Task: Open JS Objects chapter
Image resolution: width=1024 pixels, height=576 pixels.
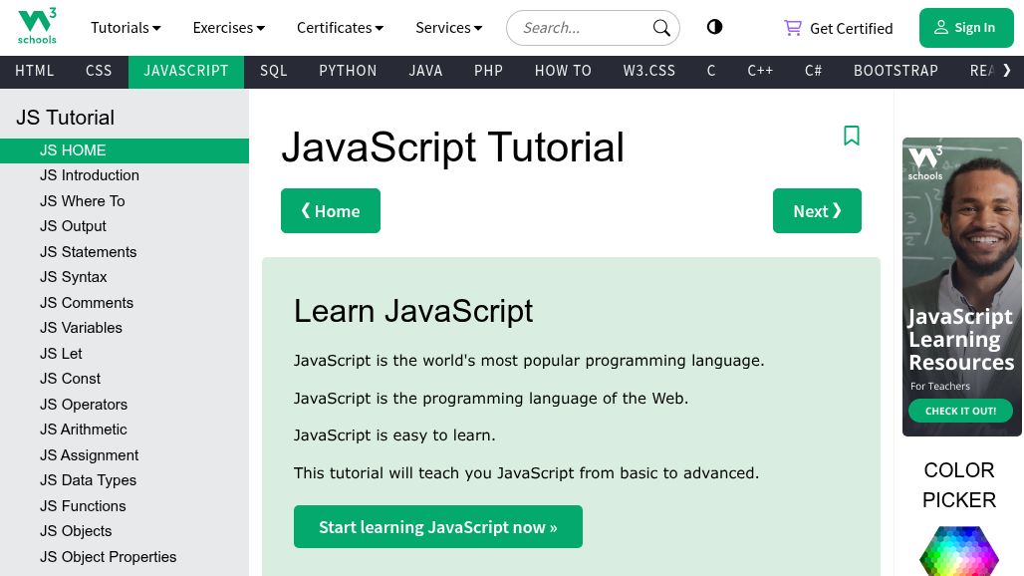Action: tap(125, 531)
